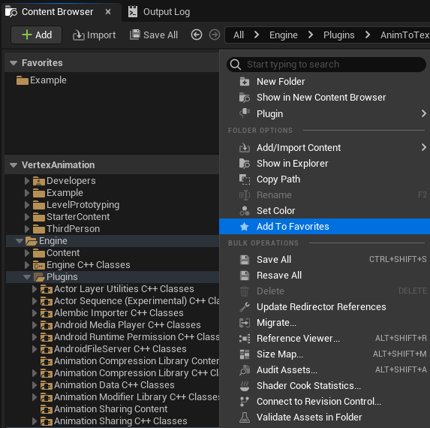
Task: Expand the Developers folder
Action: (27, 181)
